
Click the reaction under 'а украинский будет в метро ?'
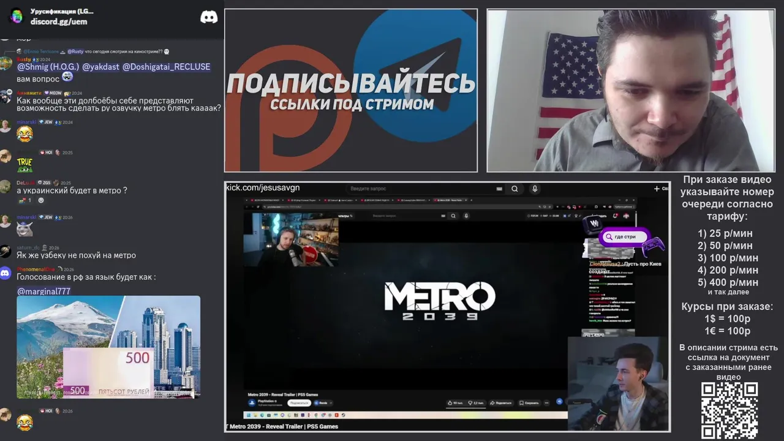[24, 200]
